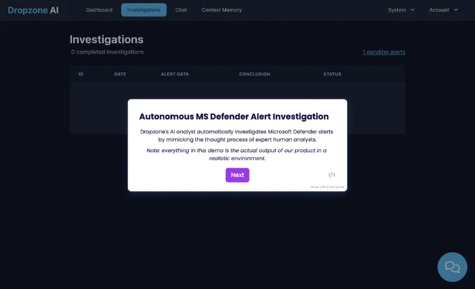Open the Dashboard tab
The image size is (475, 289).
99,10
